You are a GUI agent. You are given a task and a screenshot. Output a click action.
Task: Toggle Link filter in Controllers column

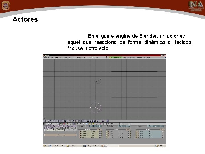click(128, 126)
